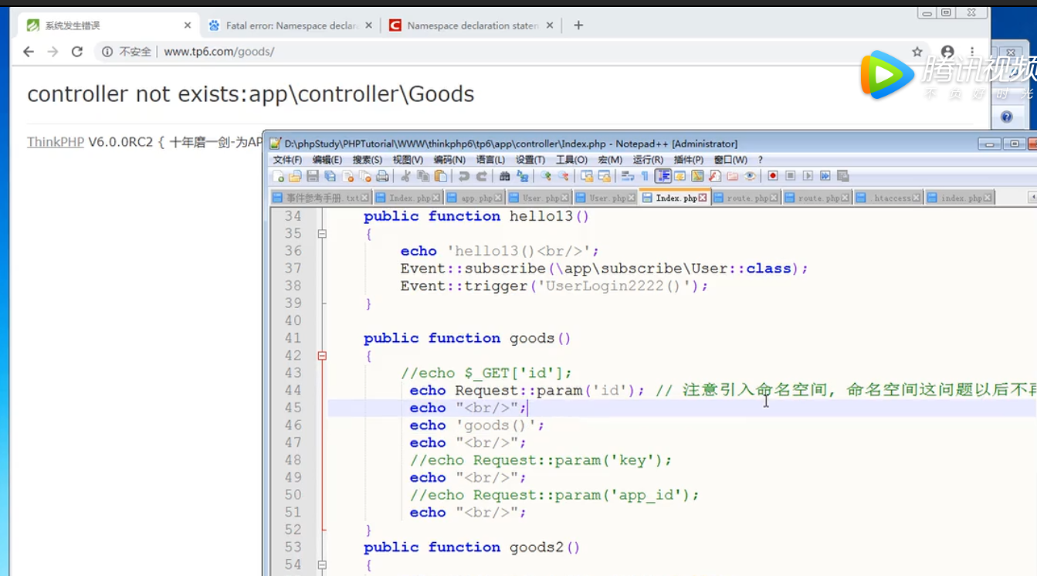Toggle the indent guide button
The width and height of the screenshot is (1037, 576).
click(663, 176)
